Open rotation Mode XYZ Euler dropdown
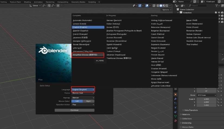This screenshot has width=224, height=129. point(206,95)
